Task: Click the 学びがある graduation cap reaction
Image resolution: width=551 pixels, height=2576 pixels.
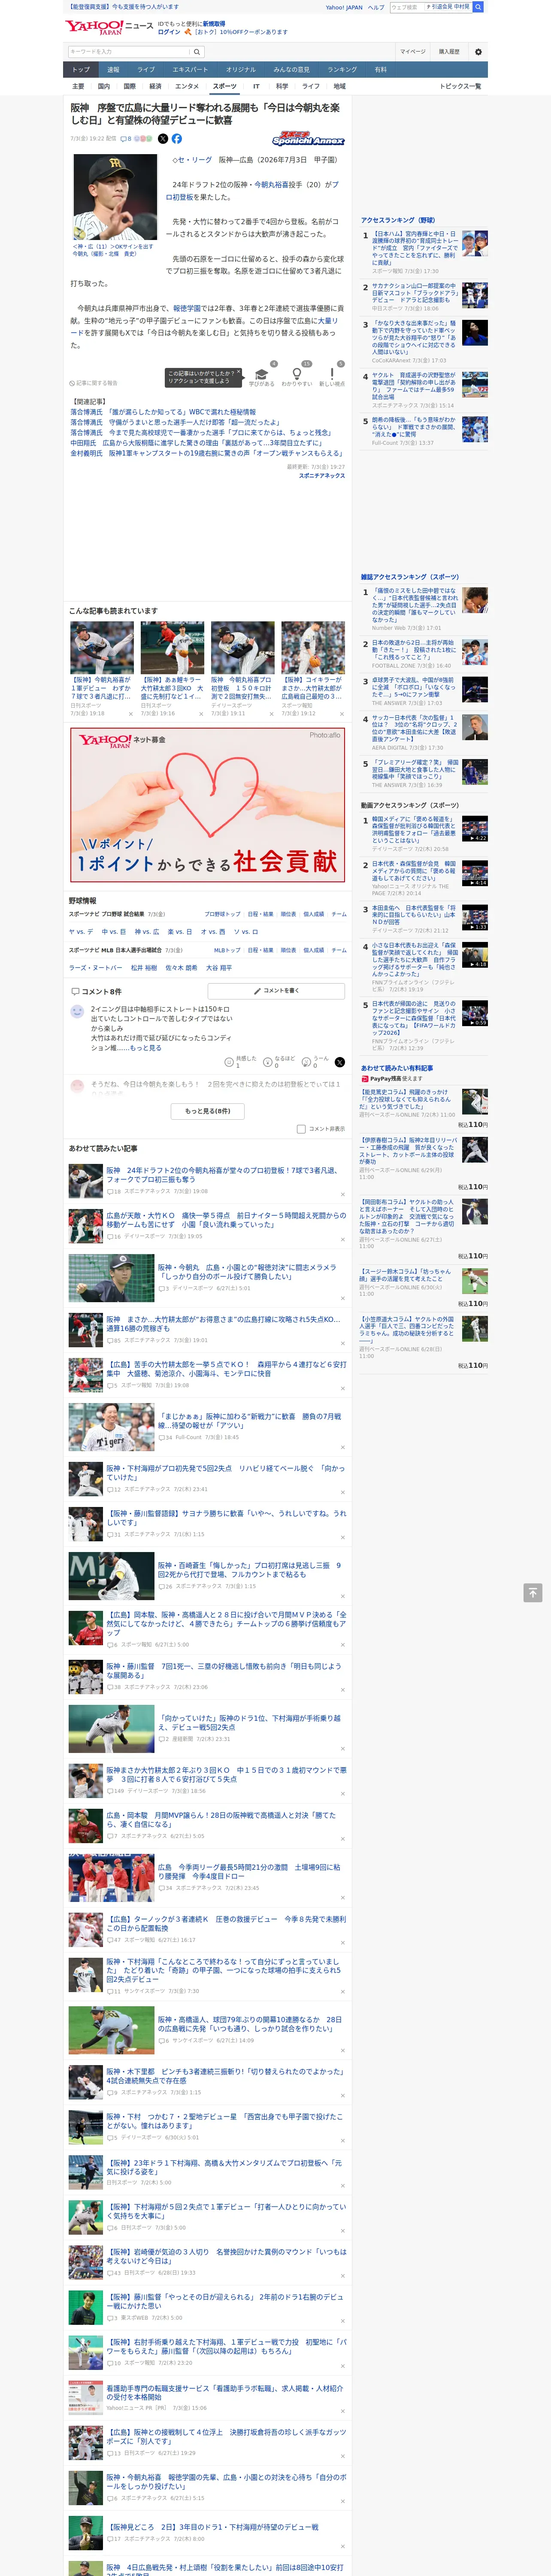Action: click(262, 375)
